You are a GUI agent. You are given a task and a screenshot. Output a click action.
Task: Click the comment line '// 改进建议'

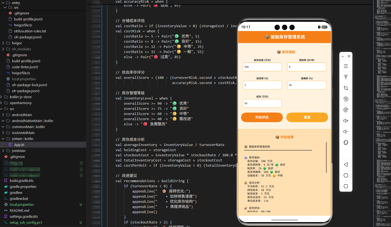pyautogui.click(x=126, y=176)
